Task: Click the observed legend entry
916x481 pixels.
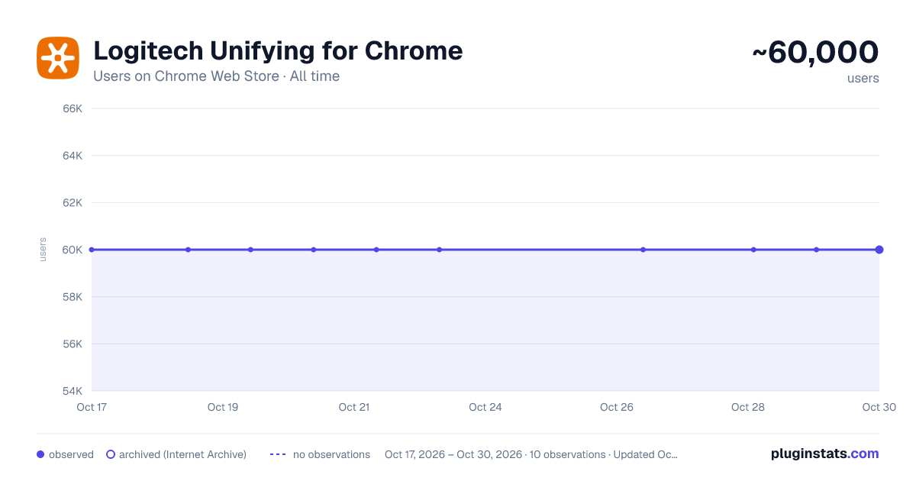Action: (65, 454)
